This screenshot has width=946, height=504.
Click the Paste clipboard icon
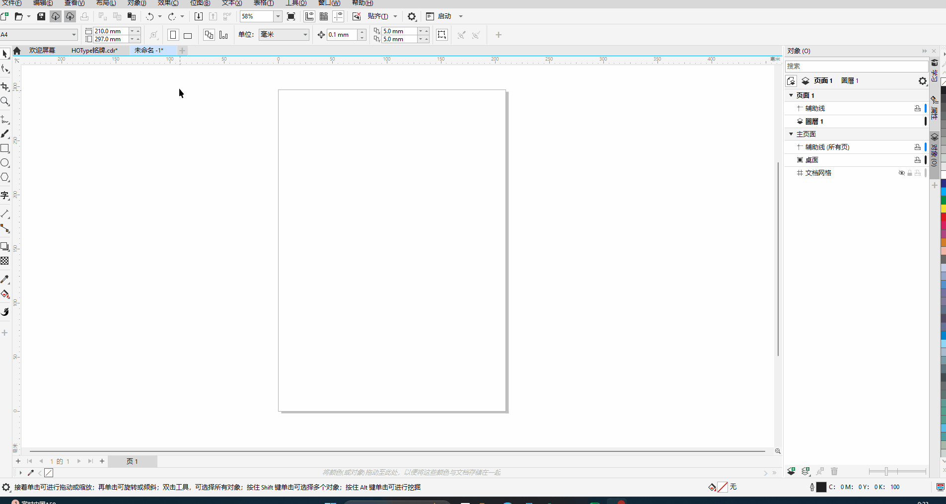point(132,16)
